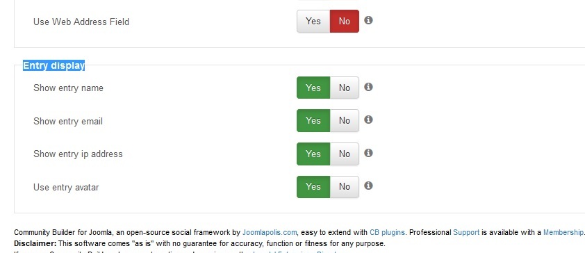Set Use entry avatar to No
Screen dimensions: 585x253
pos(345,186)
